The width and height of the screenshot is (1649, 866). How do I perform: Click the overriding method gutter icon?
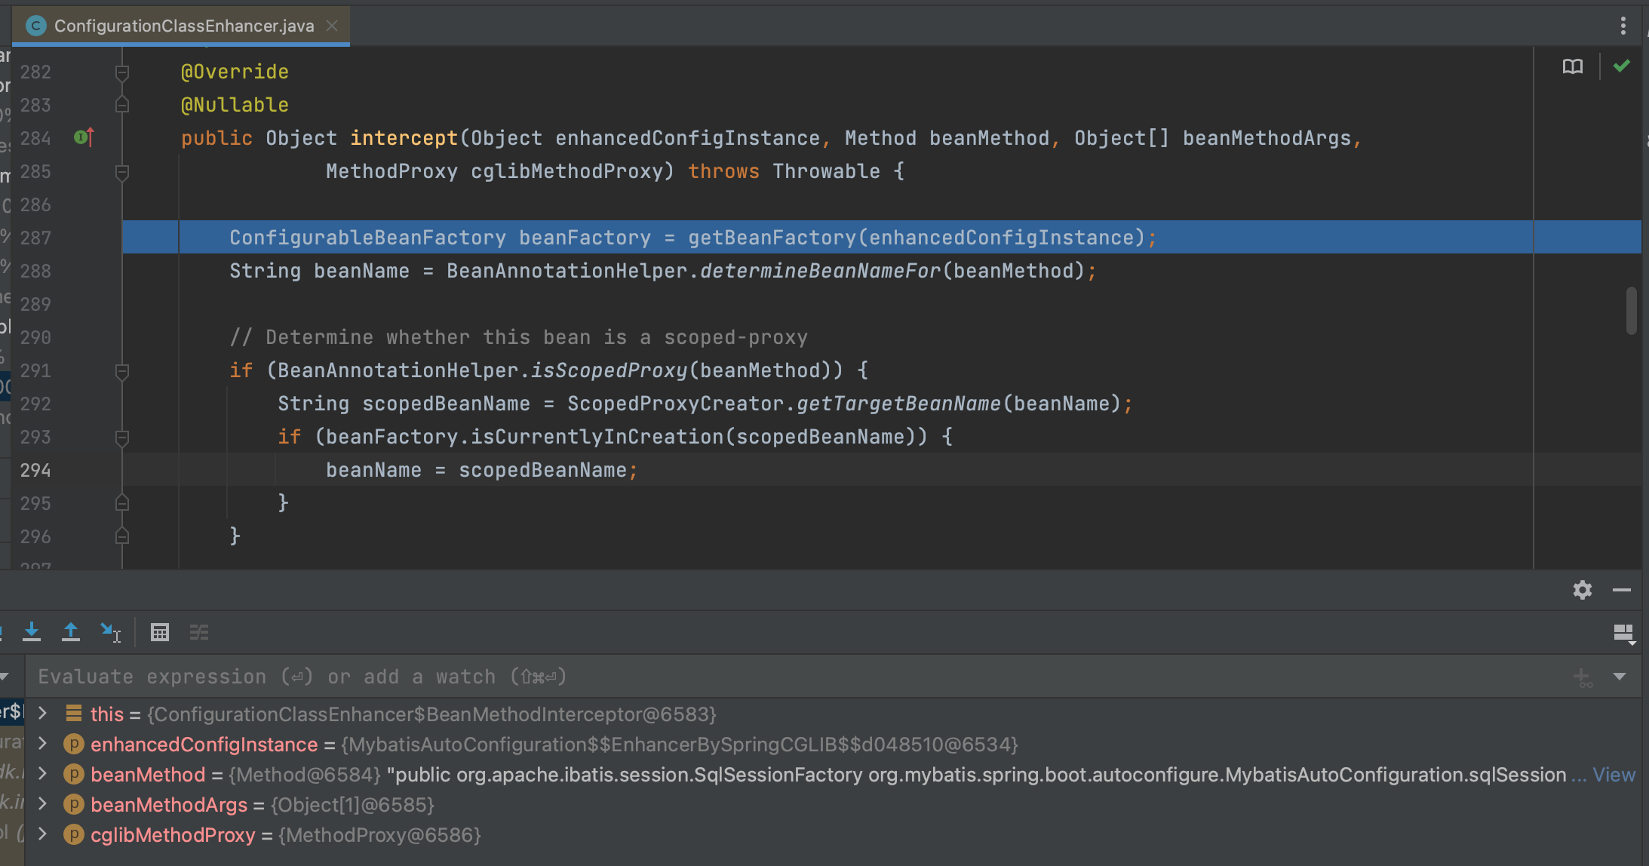click(84, 137)
